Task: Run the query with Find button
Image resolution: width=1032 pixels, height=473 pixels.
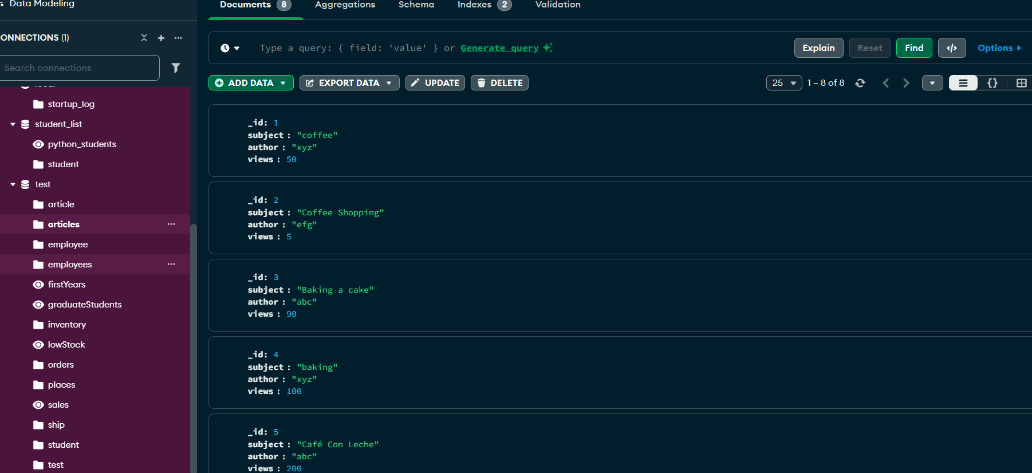Action: pyautogui.click(x=914, y=48)
